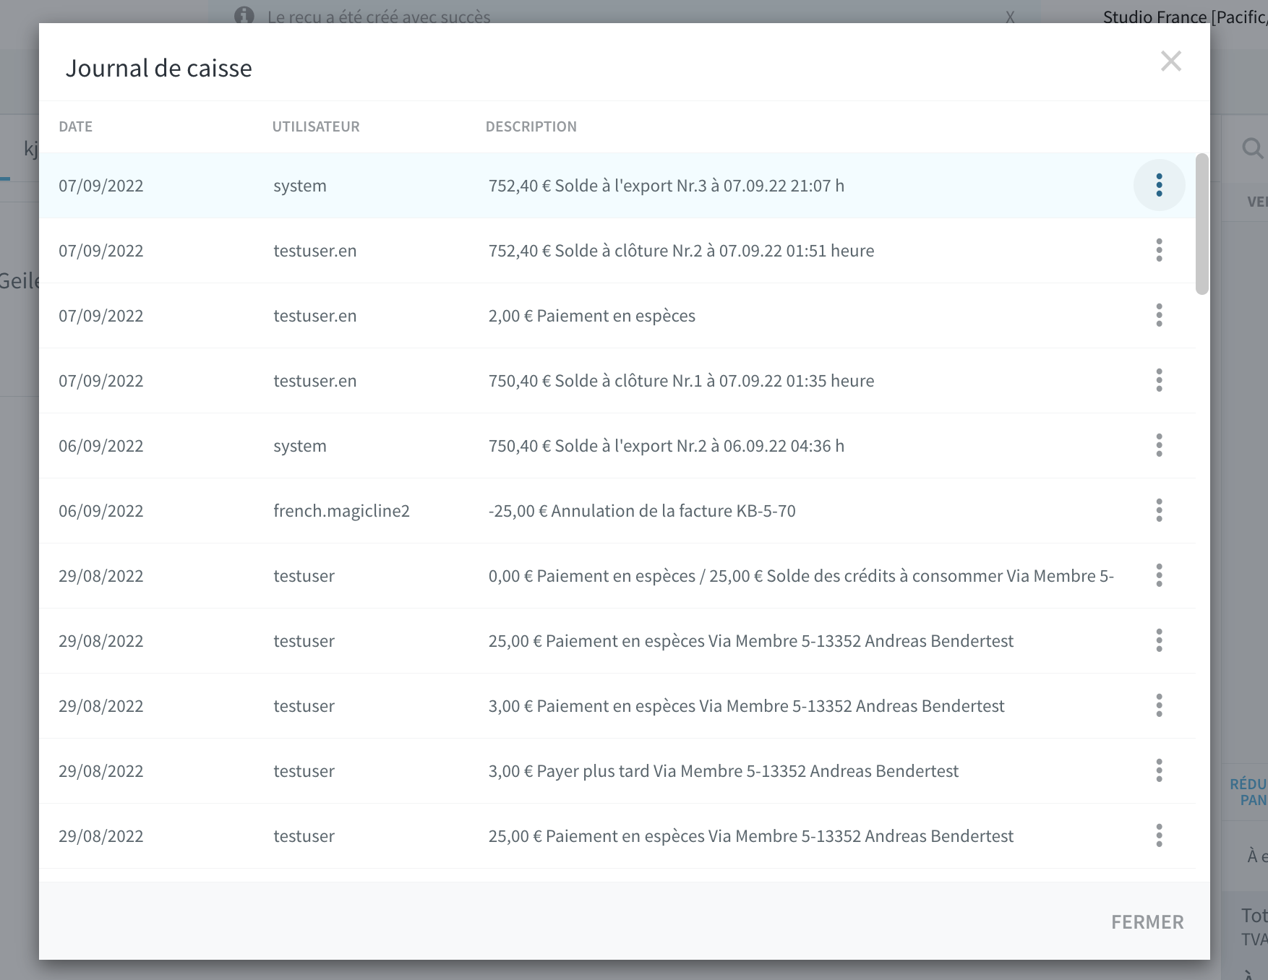The width and height of the screenshot is (1268, 980).
Task: Click the search magnifier icon behind dialog
Action: coord(1252,149)
